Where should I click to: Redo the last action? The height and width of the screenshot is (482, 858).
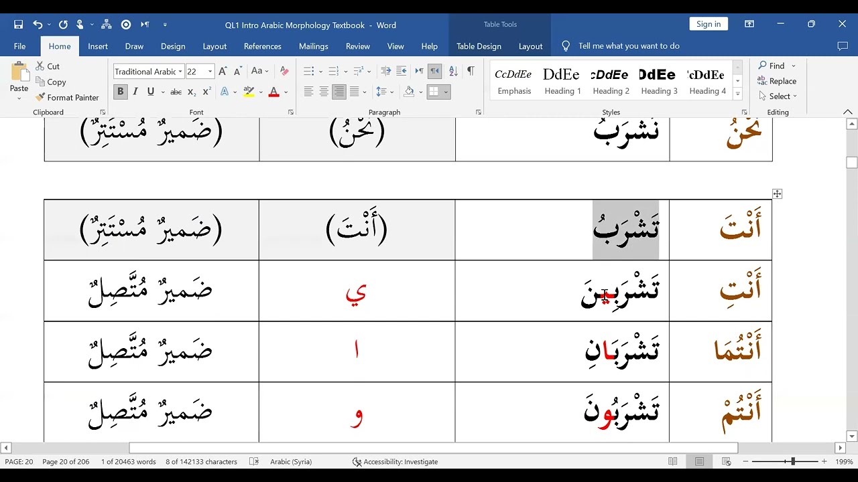pos(63,25)
